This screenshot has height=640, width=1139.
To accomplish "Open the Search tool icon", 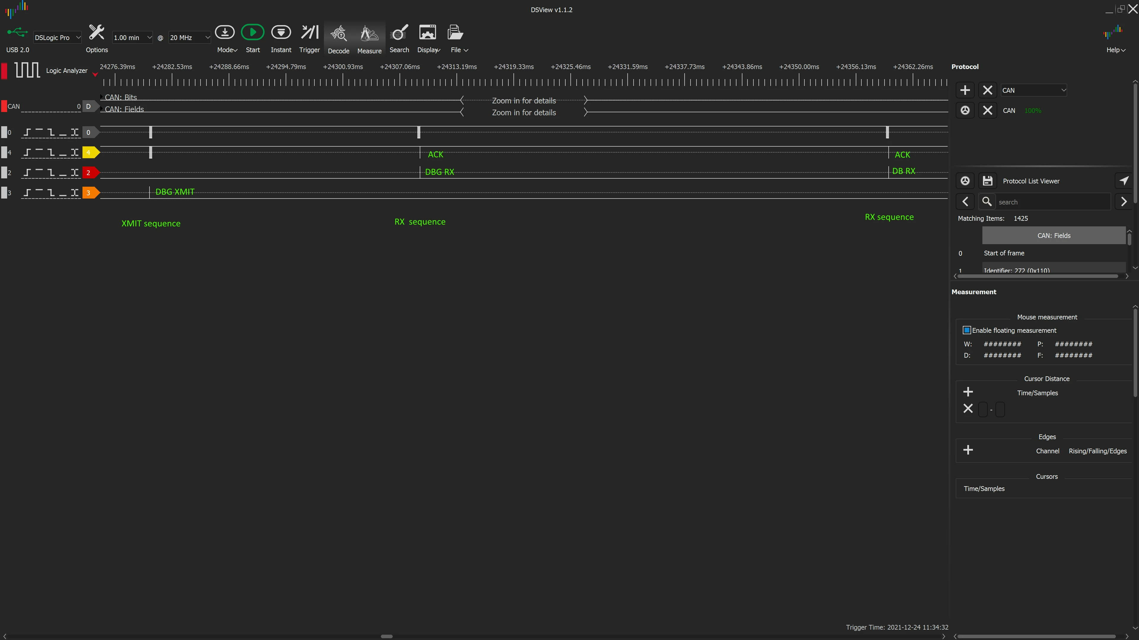I will [x=399, y=32].
